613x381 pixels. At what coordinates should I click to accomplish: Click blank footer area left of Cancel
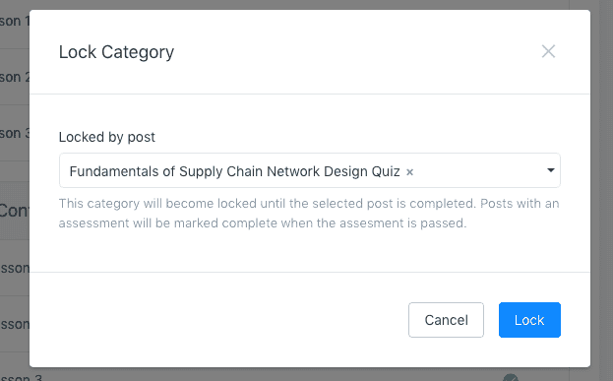coord(218,320)
